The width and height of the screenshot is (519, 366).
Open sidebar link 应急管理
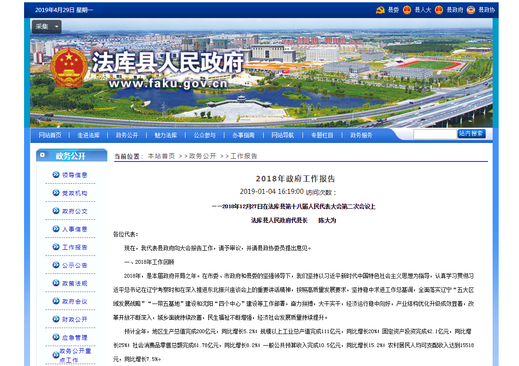(75, 337)
